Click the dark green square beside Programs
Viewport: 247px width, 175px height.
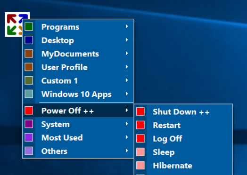click(29, 26)
